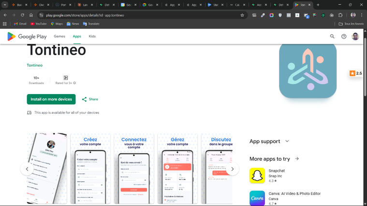Screen dimensions: 367x206
Task: Click Install on more devices button
Action: coord(51,99)
